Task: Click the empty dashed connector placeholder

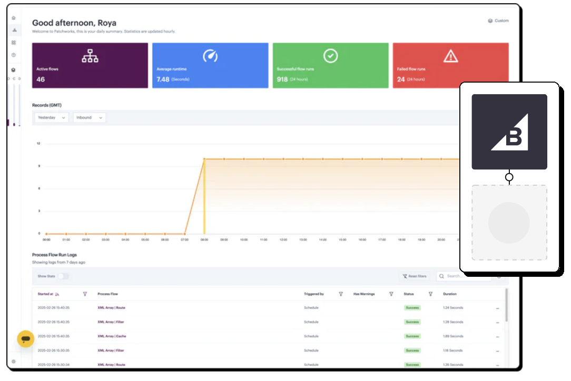Action: (x=509, y=223)
